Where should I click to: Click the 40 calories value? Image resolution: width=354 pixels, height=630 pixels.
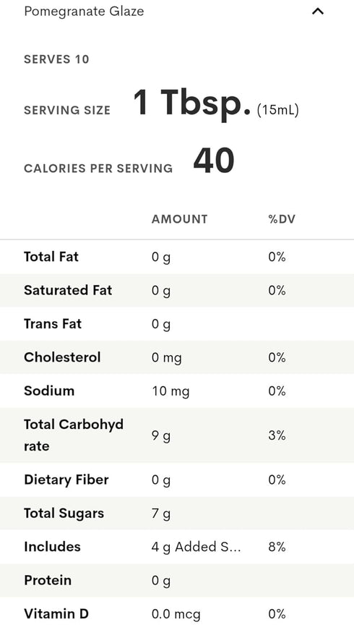(x=214, y=161)
